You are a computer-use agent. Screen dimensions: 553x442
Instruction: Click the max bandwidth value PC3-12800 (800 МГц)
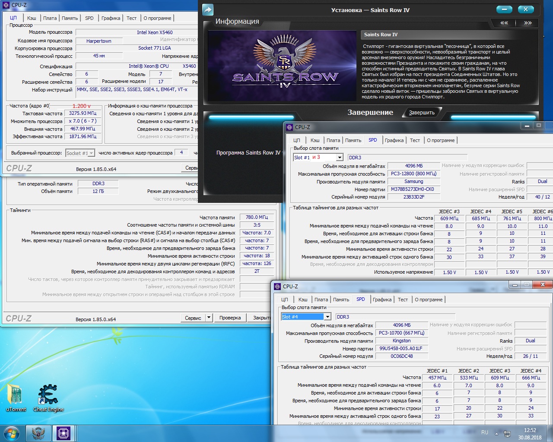tap(414, 174)
